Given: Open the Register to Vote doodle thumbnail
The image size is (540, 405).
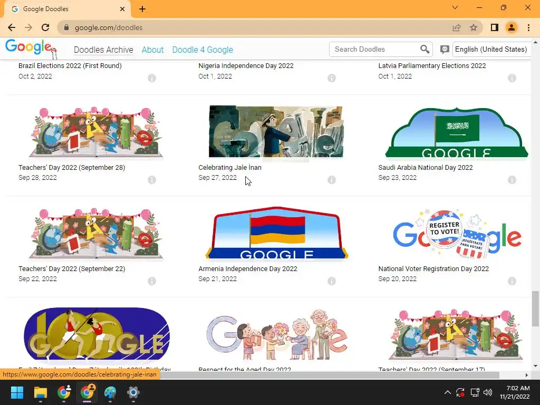Looking at the screenshot, I should pyautogui.click(x=457, y=234).
